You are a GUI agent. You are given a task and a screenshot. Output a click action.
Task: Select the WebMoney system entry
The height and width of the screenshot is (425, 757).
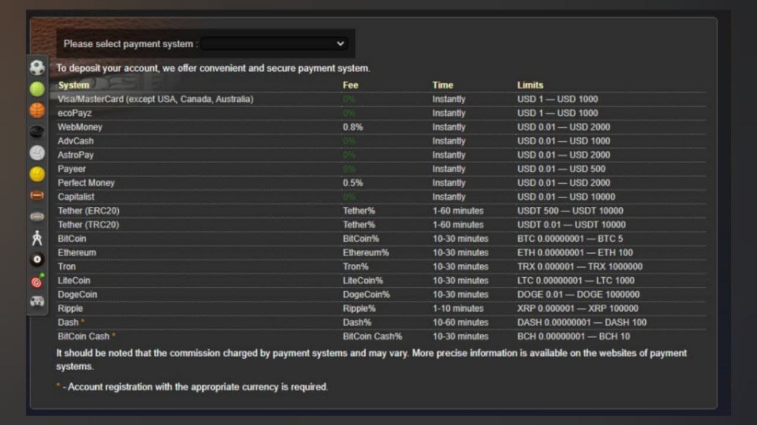[80, 127]
